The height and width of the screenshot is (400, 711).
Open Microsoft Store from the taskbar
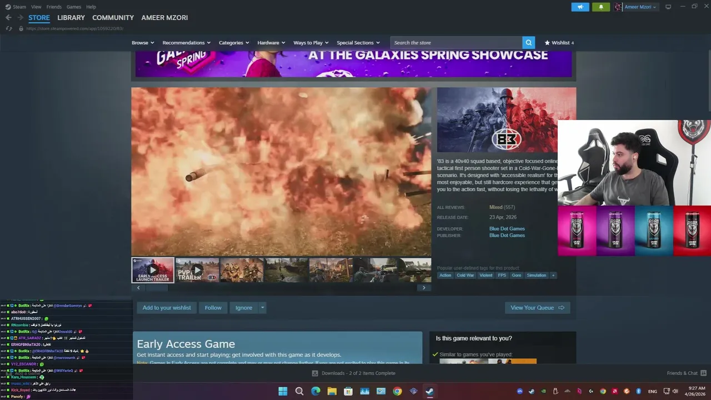point(348,391)
